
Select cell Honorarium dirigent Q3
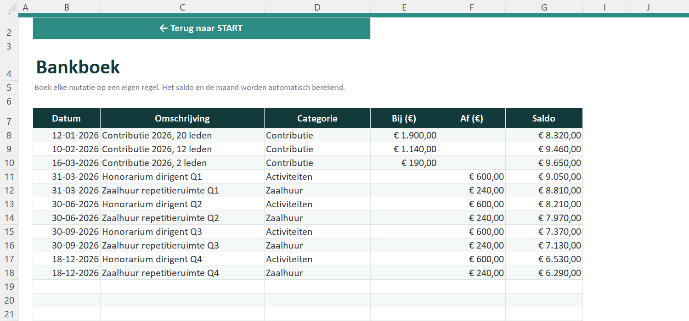[x=182, y=232]
